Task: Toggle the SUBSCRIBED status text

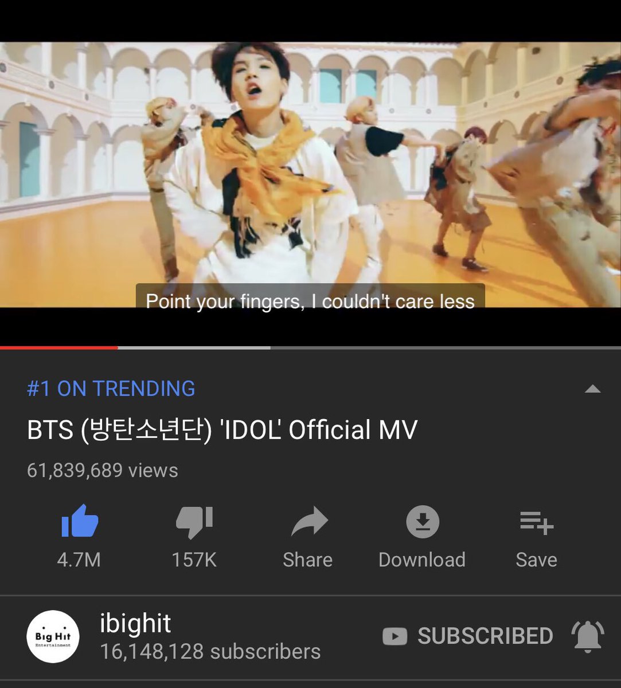Action: [485, 636]
